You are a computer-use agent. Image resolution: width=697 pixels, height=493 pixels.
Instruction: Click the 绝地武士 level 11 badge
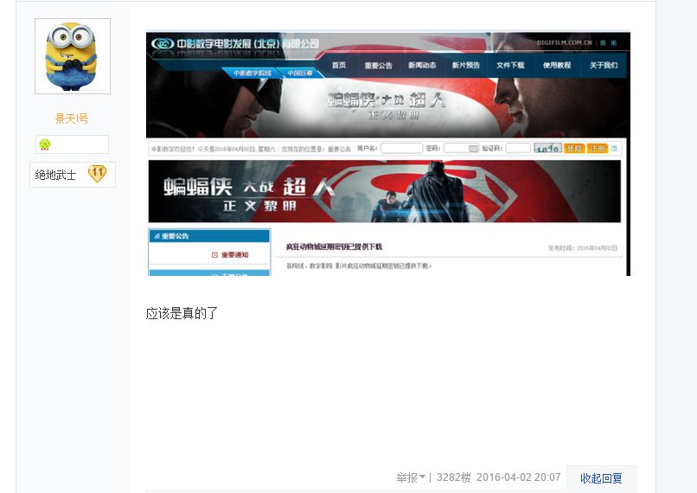tap(73, 175)
